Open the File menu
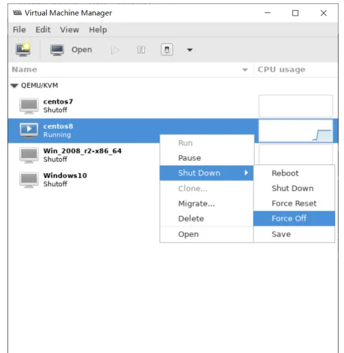 coord(19,30)
